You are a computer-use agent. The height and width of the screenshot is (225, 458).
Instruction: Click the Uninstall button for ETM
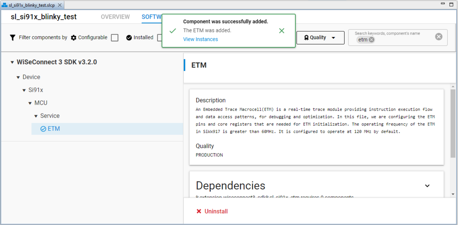(212, 211)
